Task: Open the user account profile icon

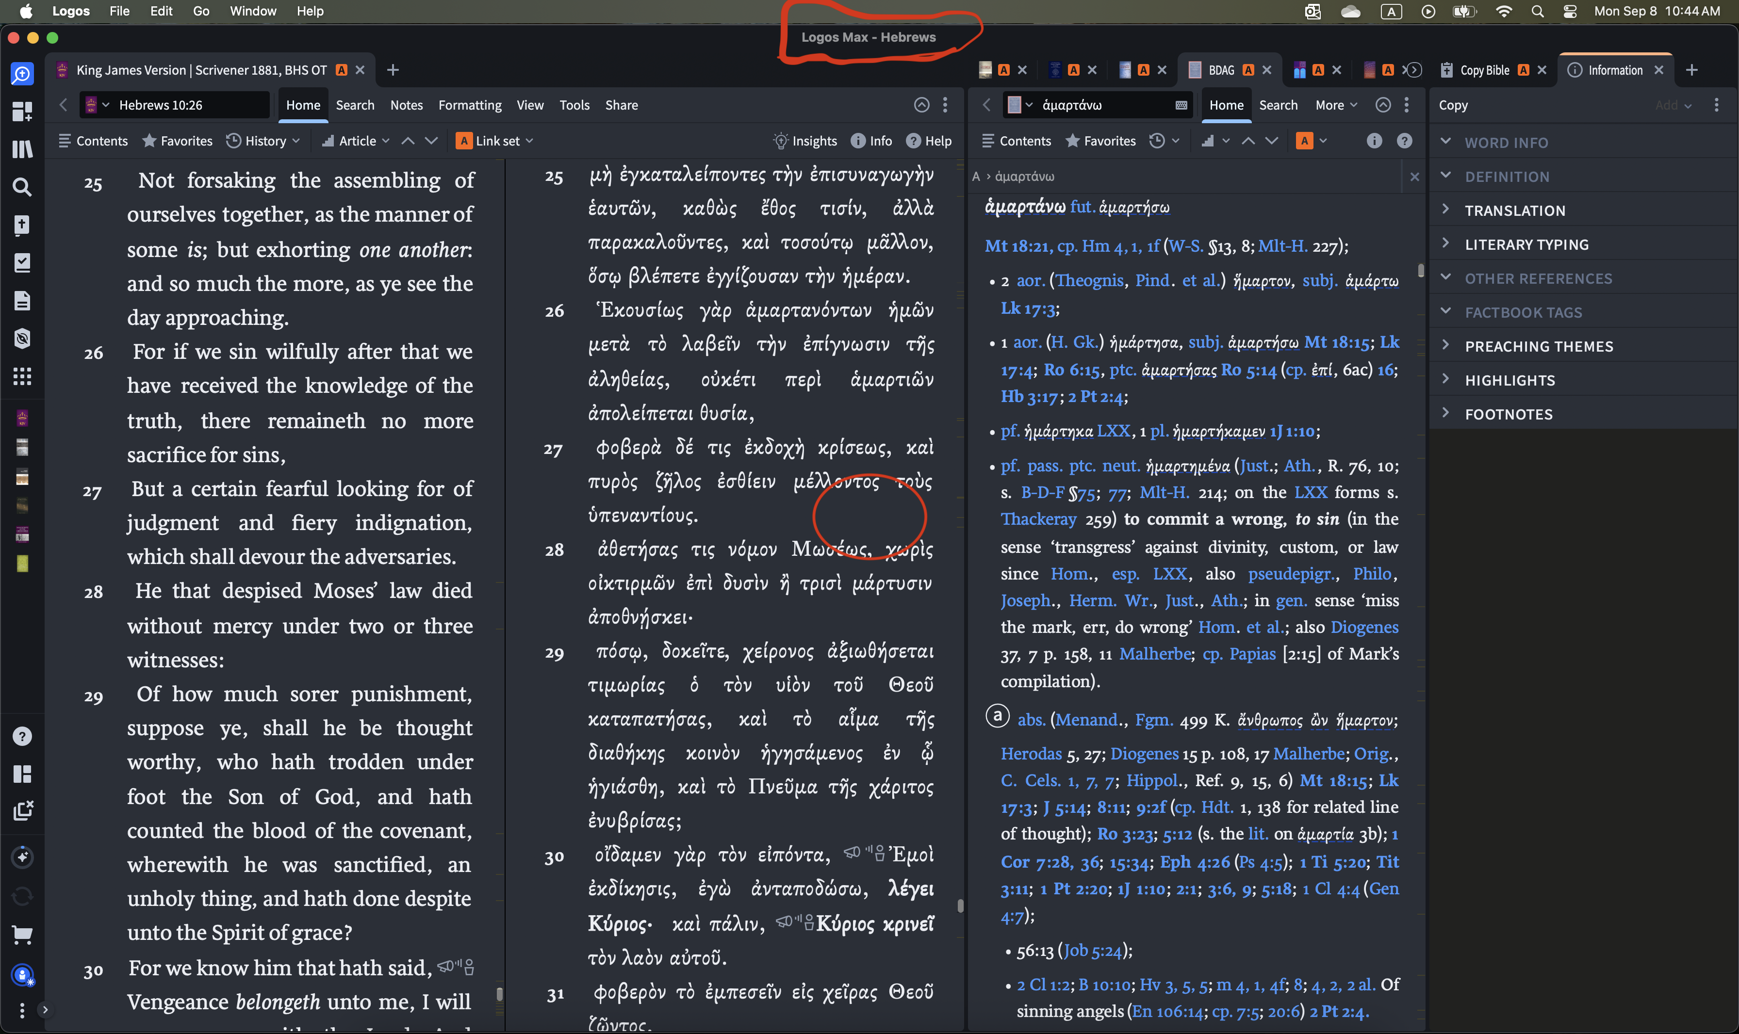Action: pyautogui.click(x=22, y=975)
